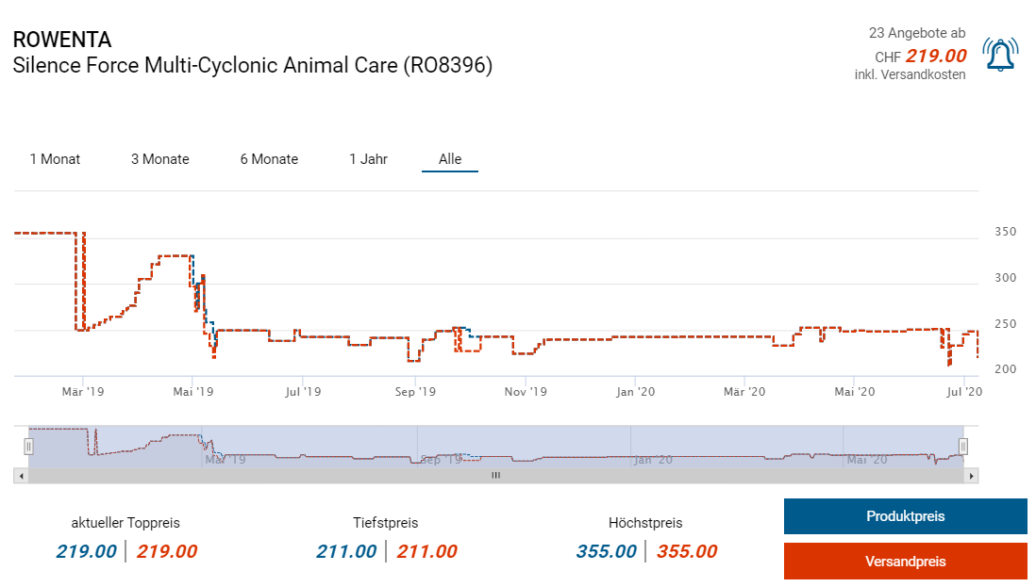Open the 23 Angebote offers text
The image size is (1036, 587).
click(x=916, y=33)
